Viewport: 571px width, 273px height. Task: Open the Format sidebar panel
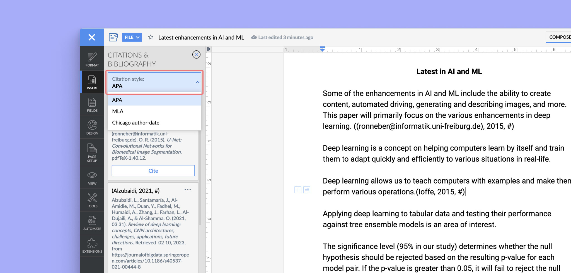click(92, 60)
